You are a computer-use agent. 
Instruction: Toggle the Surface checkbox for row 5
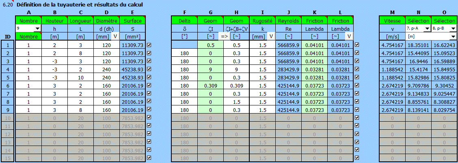(x=149, y=77)
